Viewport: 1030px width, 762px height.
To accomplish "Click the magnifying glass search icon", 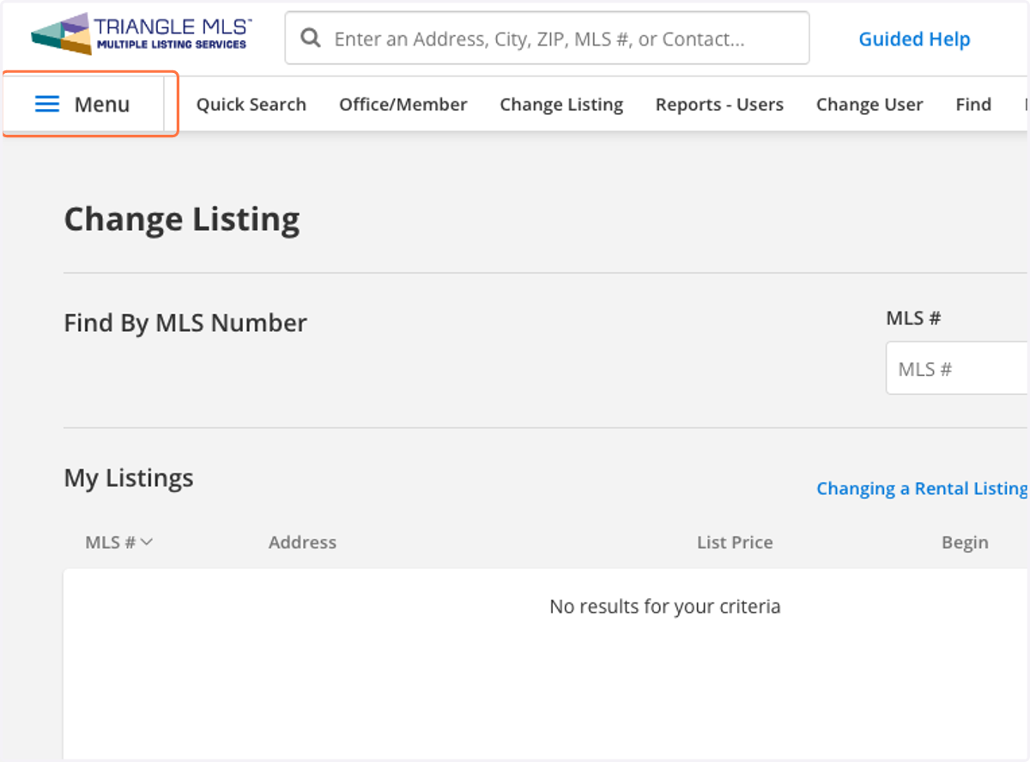I will coord(312,39).
